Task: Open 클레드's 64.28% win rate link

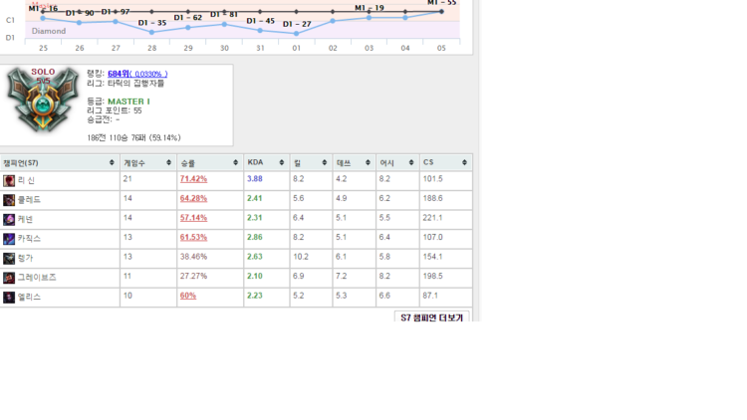Action: point(193,199)
